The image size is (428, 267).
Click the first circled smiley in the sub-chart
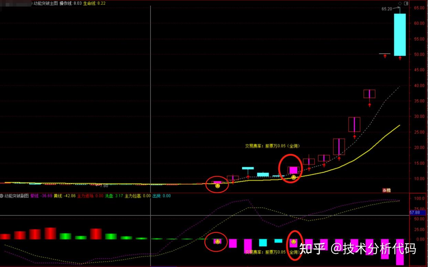point(217,242)
